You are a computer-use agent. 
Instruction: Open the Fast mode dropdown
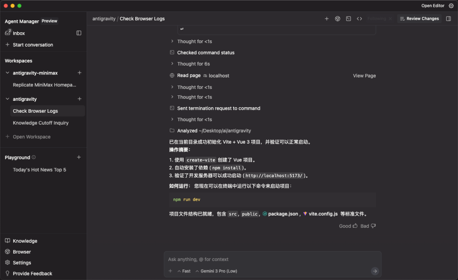click(184, 271)
